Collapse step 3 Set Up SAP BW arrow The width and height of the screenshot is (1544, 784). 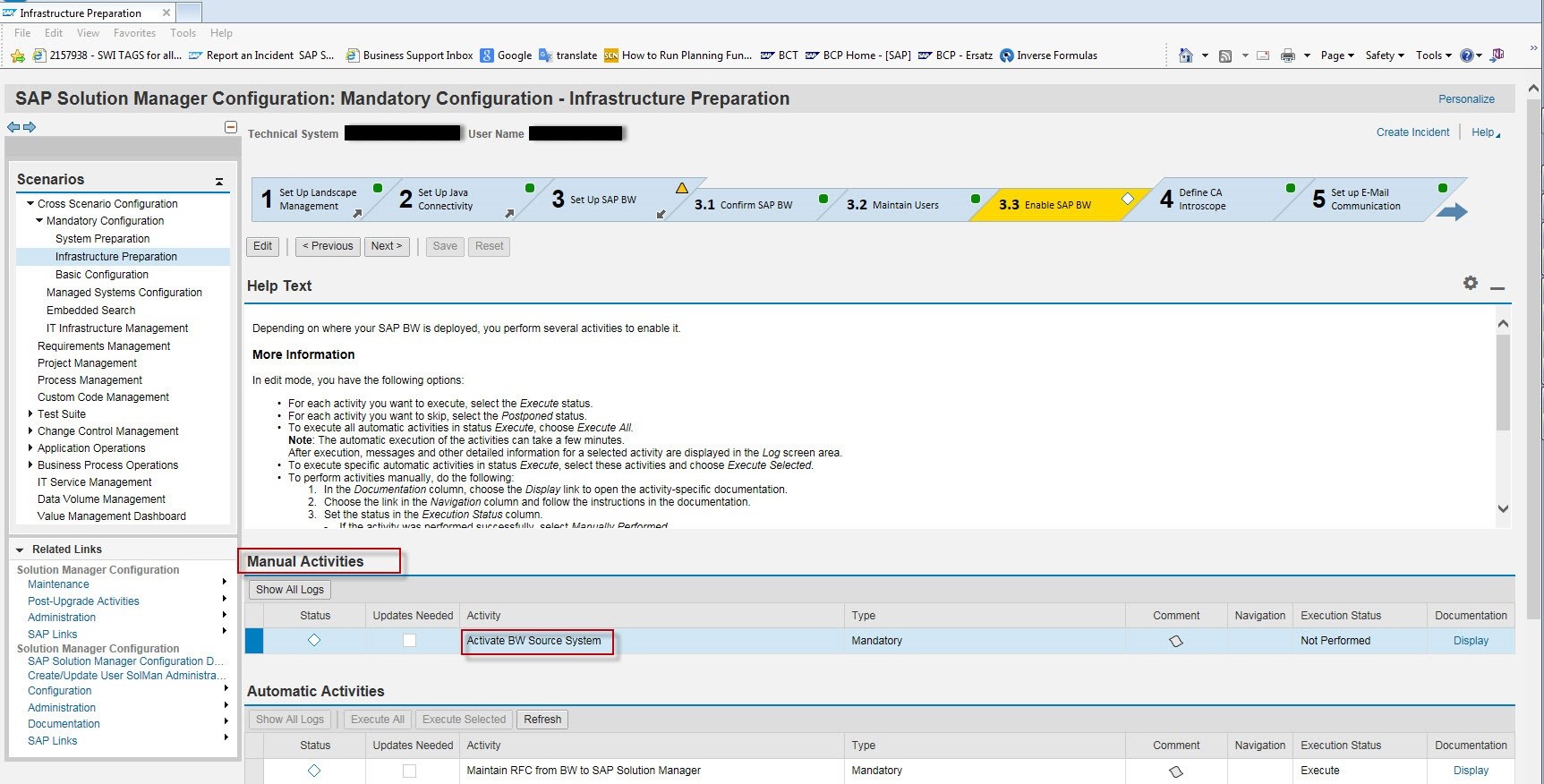click(x=661, y=214)
